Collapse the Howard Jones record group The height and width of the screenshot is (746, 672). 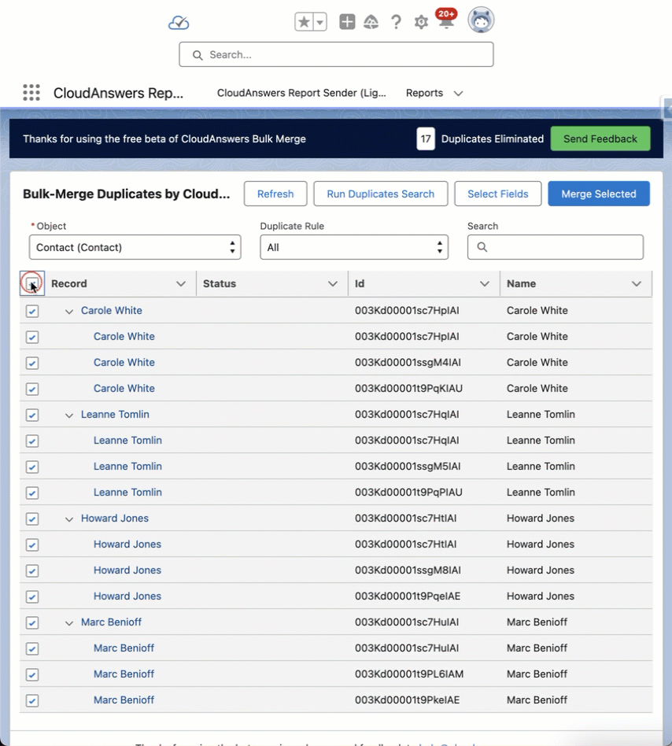69,519
